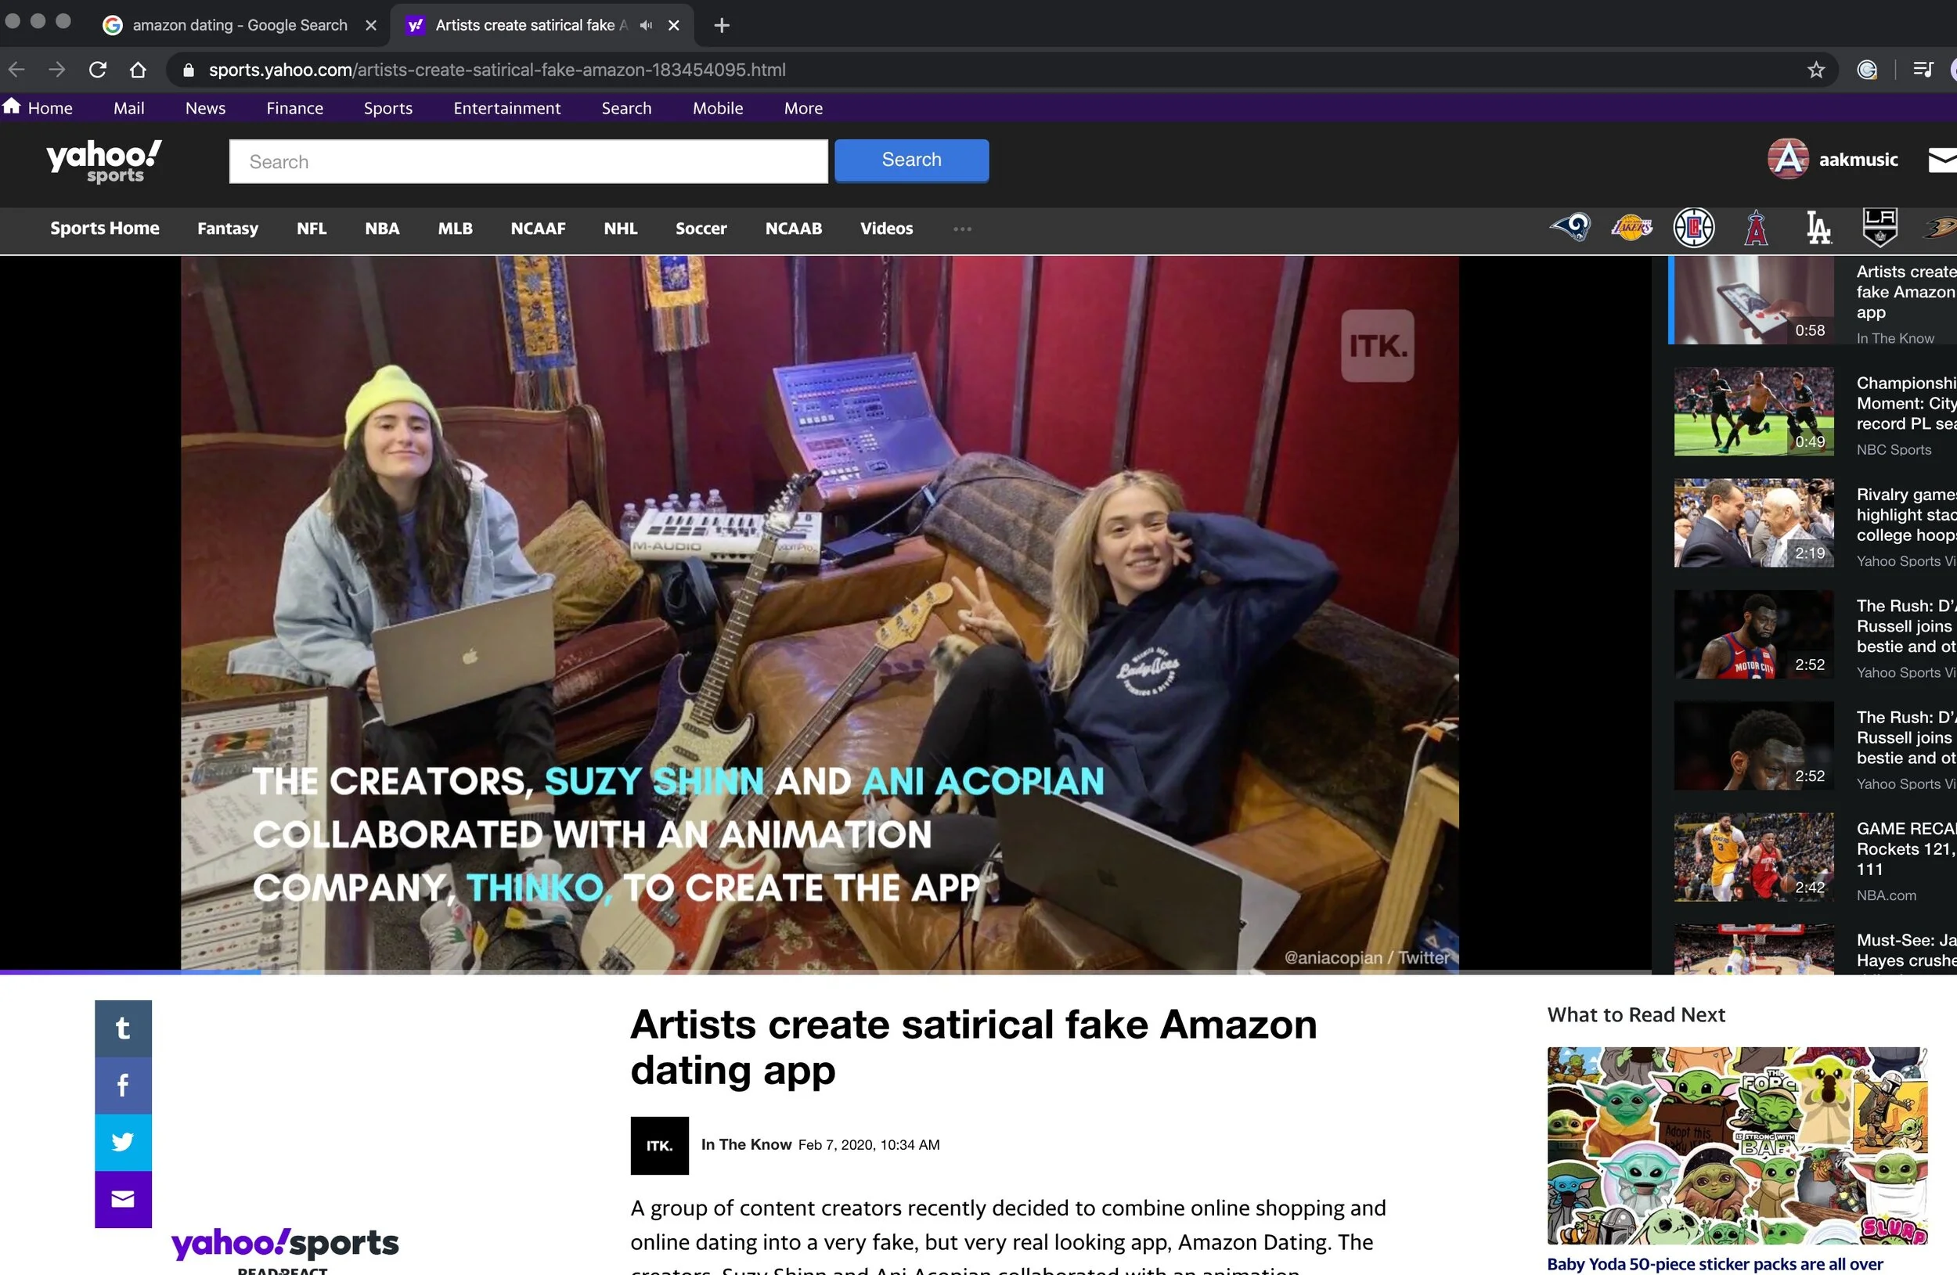The image size is (1957, 1275).
Task: Open the More menu in top bar
Action: [x=802, y=109]
